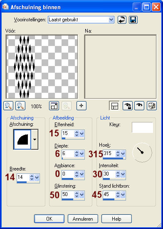The width and height of the screenshot is (163, 229).
Task: Zoom out the preview with minus magnifier
Action: pyautogui.click(x=8, y=106)
